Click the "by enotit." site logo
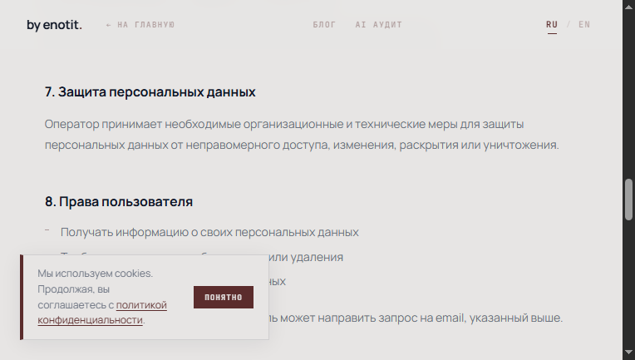 (54, 25)
